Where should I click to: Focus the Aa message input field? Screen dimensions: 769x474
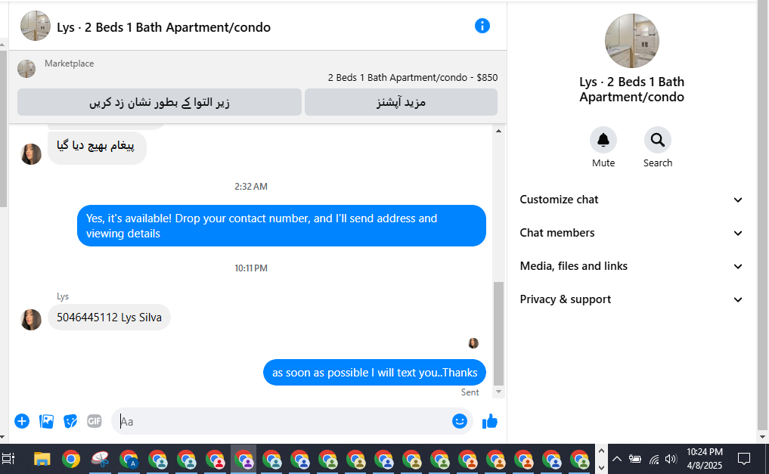[x=284, y=421]
